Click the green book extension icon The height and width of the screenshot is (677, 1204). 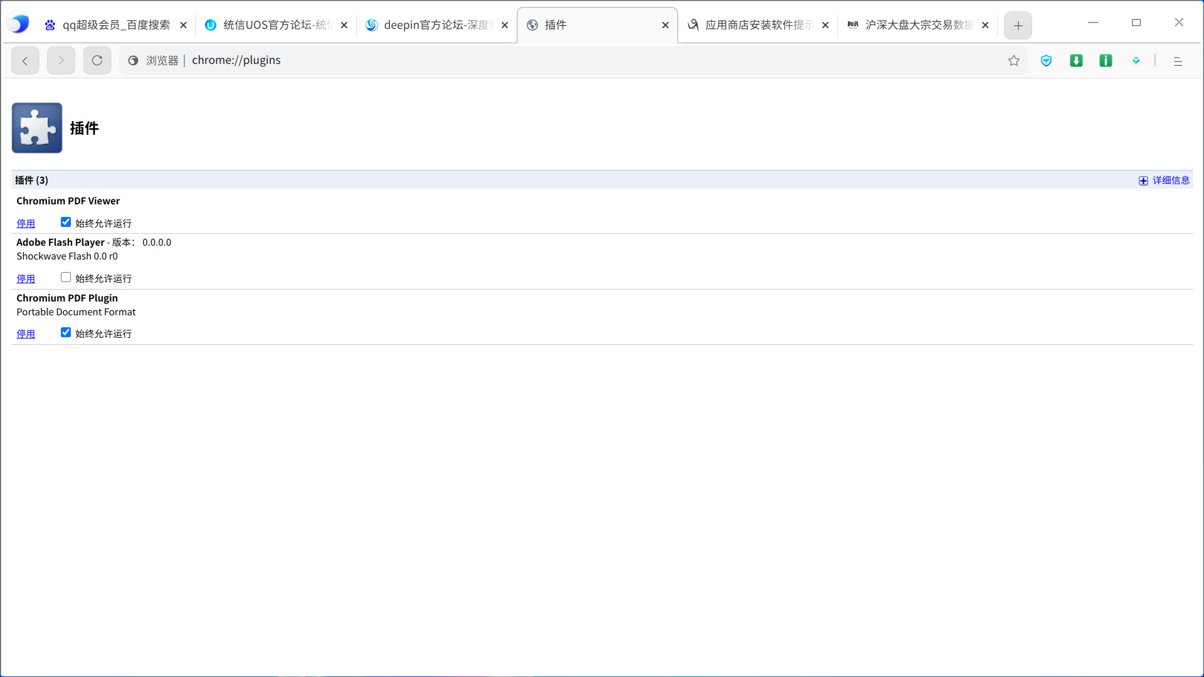1106,60
